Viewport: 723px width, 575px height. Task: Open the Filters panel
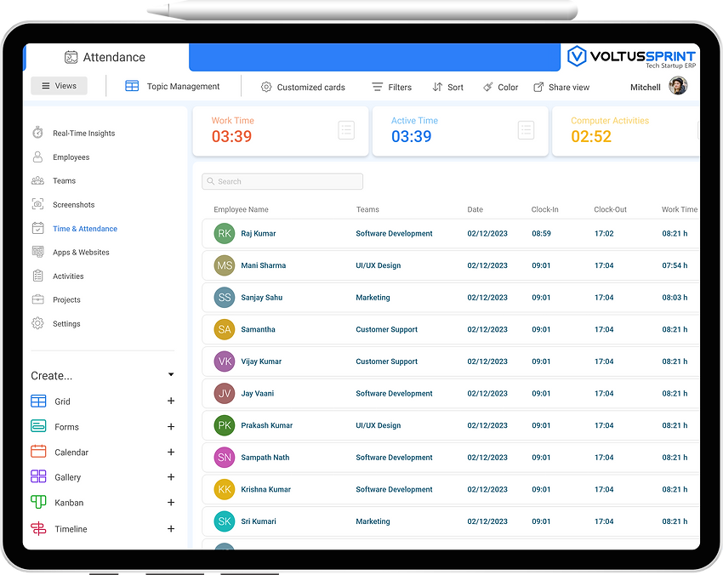click(x=391, y=87)
